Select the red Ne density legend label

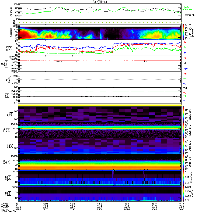(185, 58)
